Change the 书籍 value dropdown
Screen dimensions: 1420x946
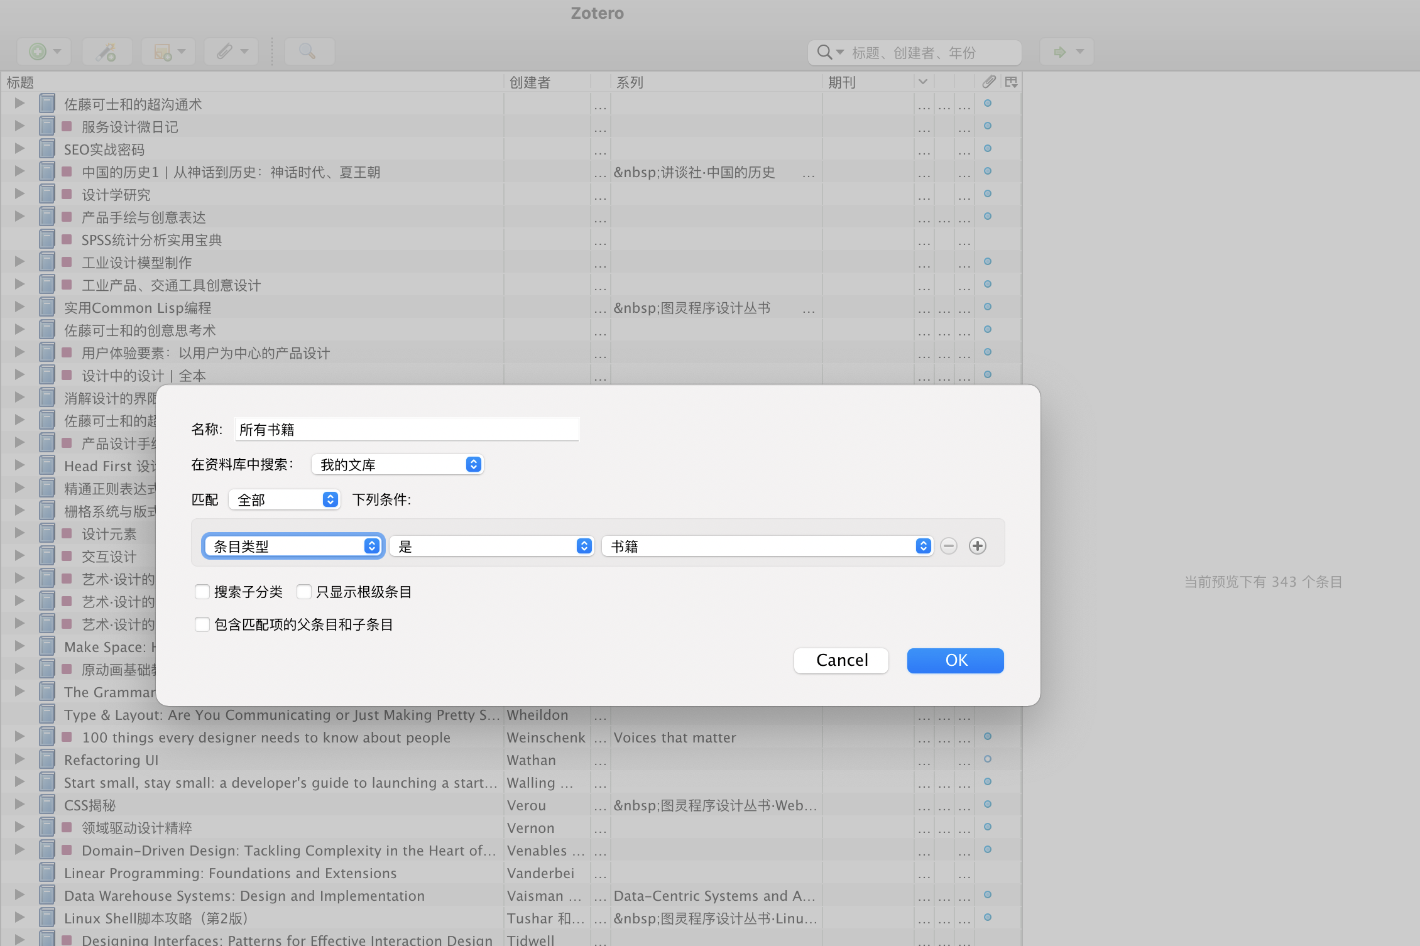coord(767,546)
